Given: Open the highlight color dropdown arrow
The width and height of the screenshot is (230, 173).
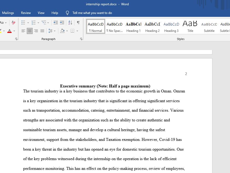Looking at the screenshot, I should click(x=4, y=31).
